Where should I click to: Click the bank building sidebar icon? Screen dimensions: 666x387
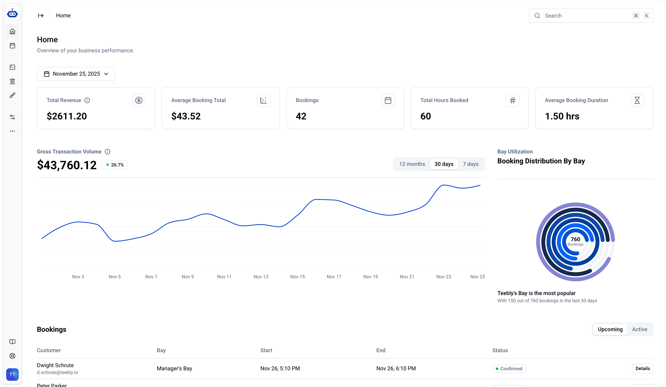[x=12, y=81]
